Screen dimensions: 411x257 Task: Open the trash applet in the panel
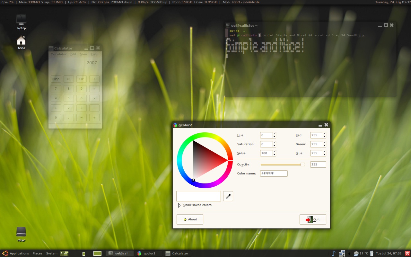pyautogui.click(x=372, y=253)
